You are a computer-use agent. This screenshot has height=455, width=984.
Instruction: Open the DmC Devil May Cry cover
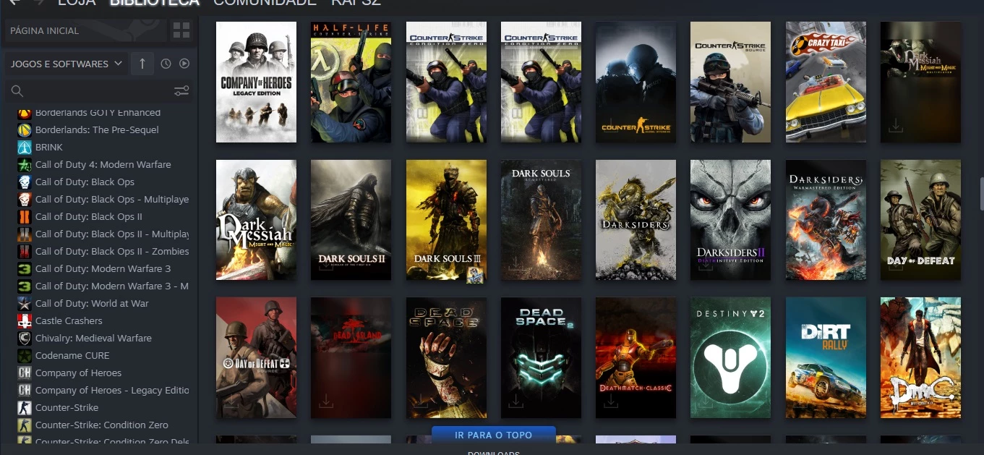pyautogui.click(x=920, y=357)
